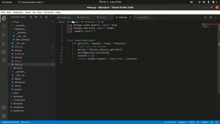The image size is (220, 124).
Task: Open db.sqlite3 file
Action: [x=18, y=103]
